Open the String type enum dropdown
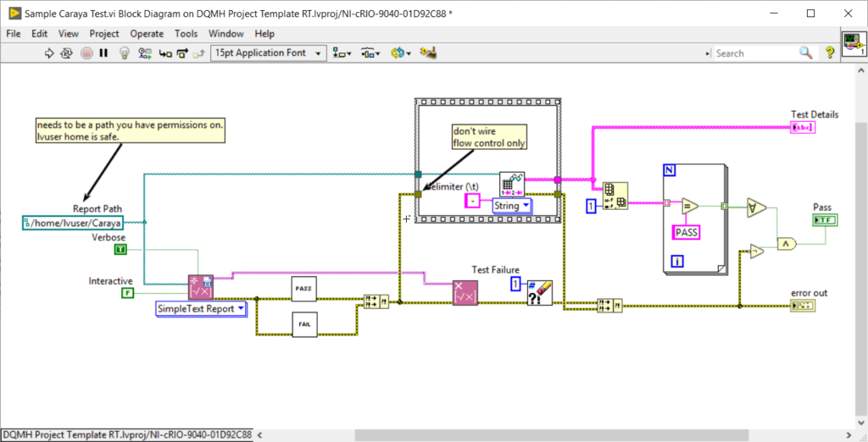Screen dimensions: 868x442 pos(511,206)
